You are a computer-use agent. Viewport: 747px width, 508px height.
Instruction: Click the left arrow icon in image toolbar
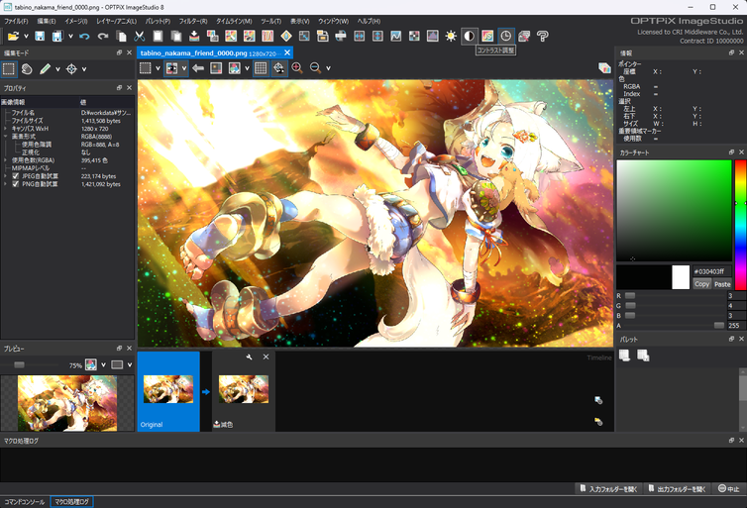[x=198, y=68]
